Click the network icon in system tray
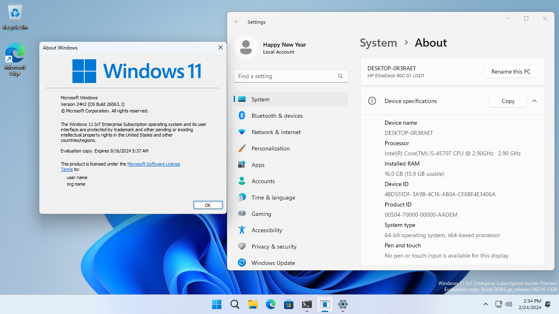 pyautogui.click(x=498, y=304)
